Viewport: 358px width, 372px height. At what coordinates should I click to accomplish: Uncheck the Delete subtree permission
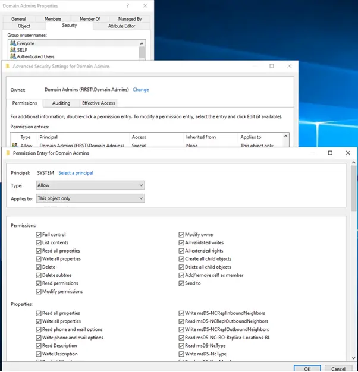[39, 275]
